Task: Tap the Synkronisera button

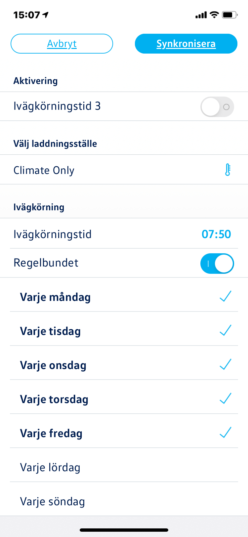Action: pyautogui.click(x=186, y=44)
